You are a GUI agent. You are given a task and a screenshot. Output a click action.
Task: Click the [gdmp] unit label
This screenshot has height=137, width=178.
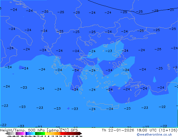pyautogui.click(x=54, y=130)
